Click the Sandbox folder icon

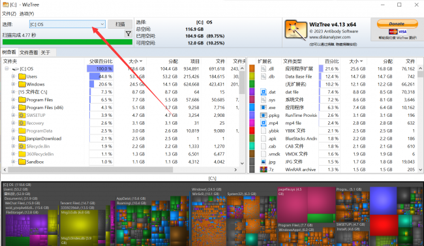pyautogui.click(x=22, y=162)
